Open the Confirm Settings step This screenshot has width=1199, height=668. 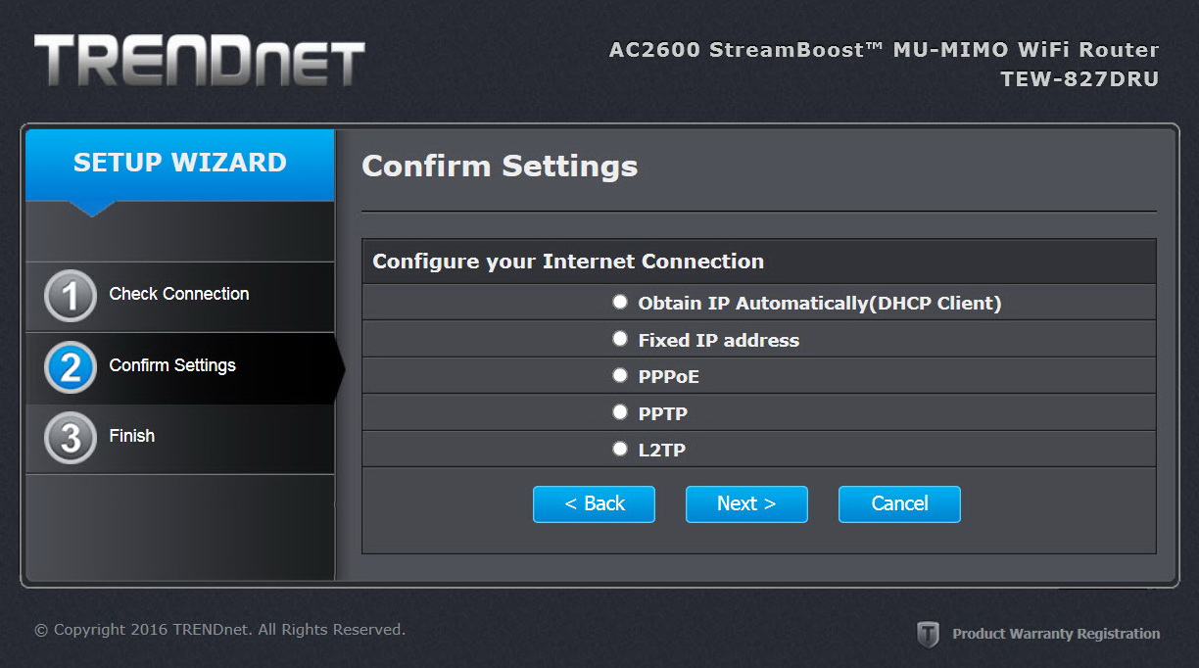(172, 365)
